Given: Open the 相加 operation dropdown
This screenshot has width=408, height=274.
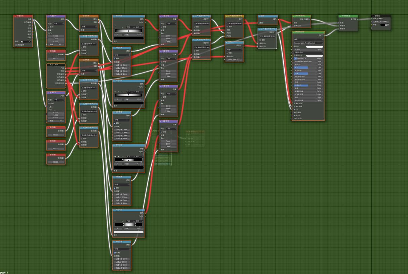Looking at the screenshot, I should (x=234, y=50).
